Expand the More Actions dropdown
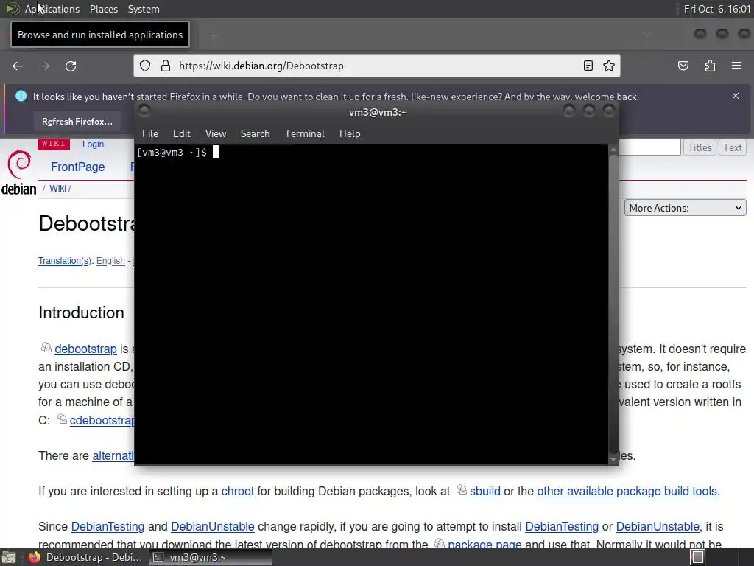Viewport: 754px width, 566px height. click(x=686, y=208)
